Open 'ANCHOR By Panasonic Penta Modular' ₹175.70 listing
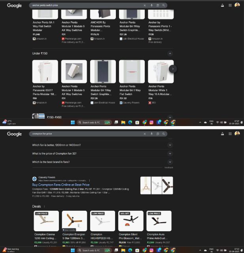This screenshot has height=253, width=244. click(x=100, y=26)
